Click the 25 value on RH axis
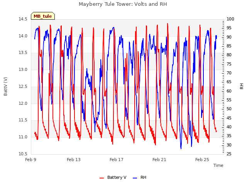The height and width of the screenshot is (185, 247). coord(229,154)
